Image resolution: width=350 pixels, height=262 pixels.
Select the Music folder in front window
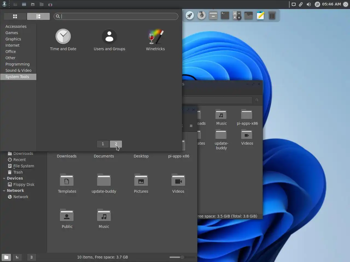[104, 219]
